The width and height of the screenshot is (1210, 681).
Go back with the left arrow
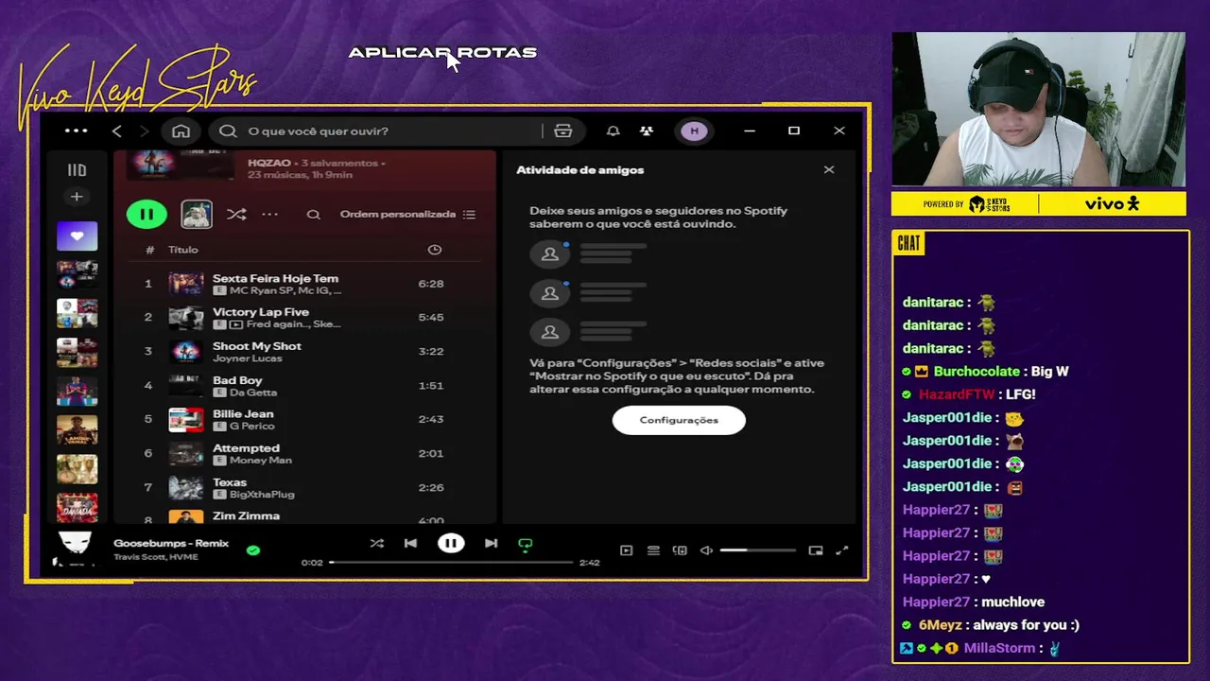pyautogui.click(x=117, y=131)
